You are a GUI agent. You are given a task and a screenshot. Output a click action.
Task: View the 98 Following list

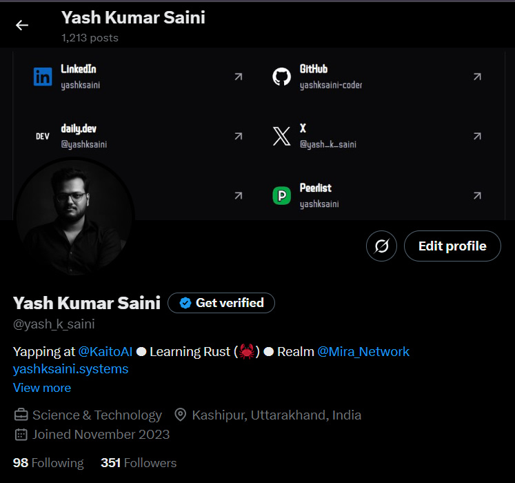(x=48, y=463)
